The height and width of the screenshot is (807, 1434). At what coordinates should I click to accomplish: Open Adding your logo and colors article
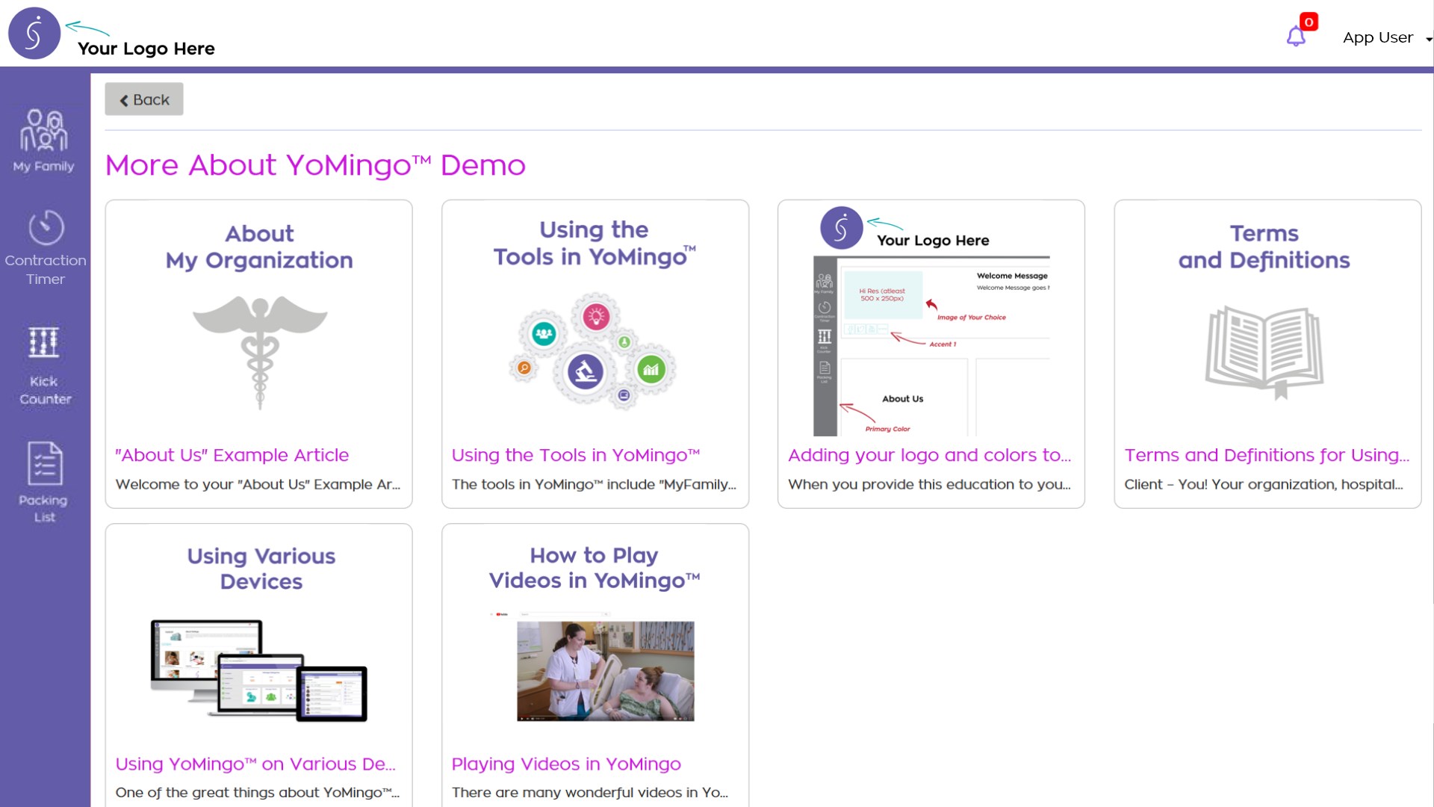929,455
